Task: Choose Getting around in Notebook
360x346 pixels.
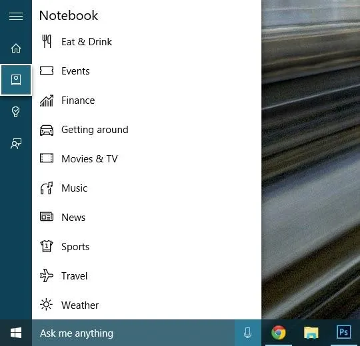Action: click(147, 130)
